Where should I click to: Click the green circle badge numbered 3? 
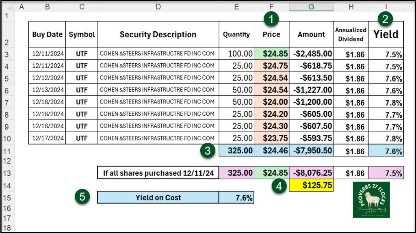coord(208,151)
